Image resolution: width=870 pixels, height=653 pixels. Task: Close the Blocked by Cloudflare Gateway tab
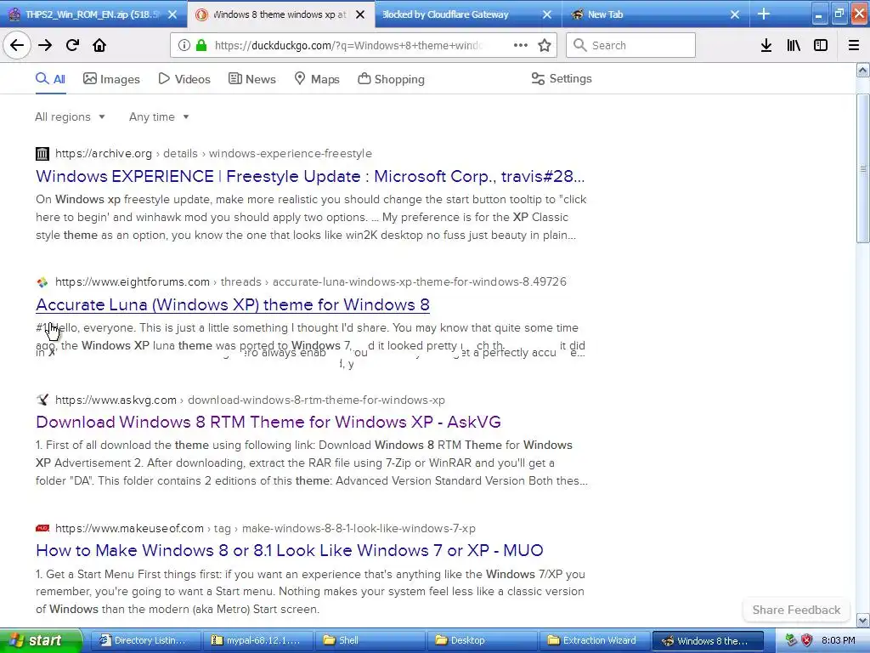pos(547,14)
